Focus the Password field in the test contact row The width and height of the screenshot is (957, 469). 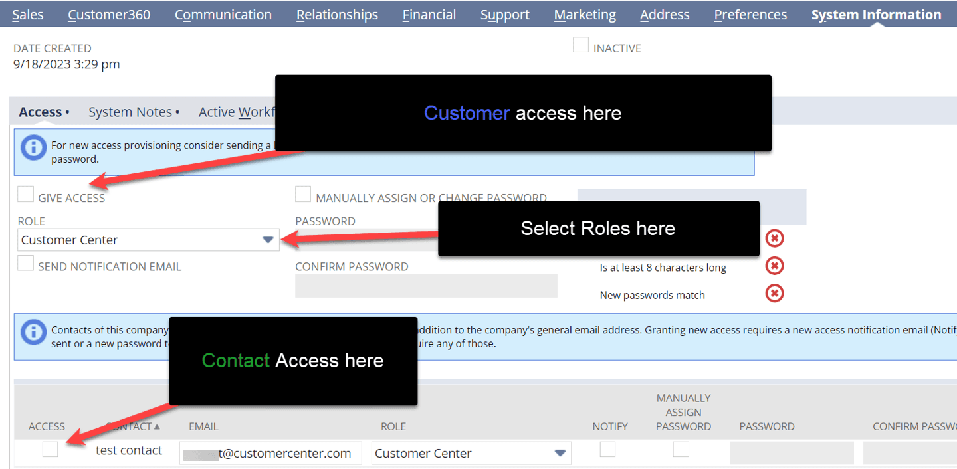pos(792,453)
